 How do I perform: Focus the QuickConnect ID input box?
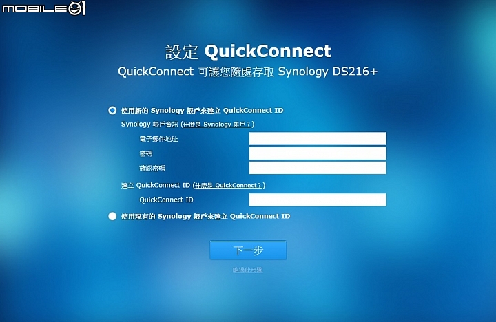[318, 200]
